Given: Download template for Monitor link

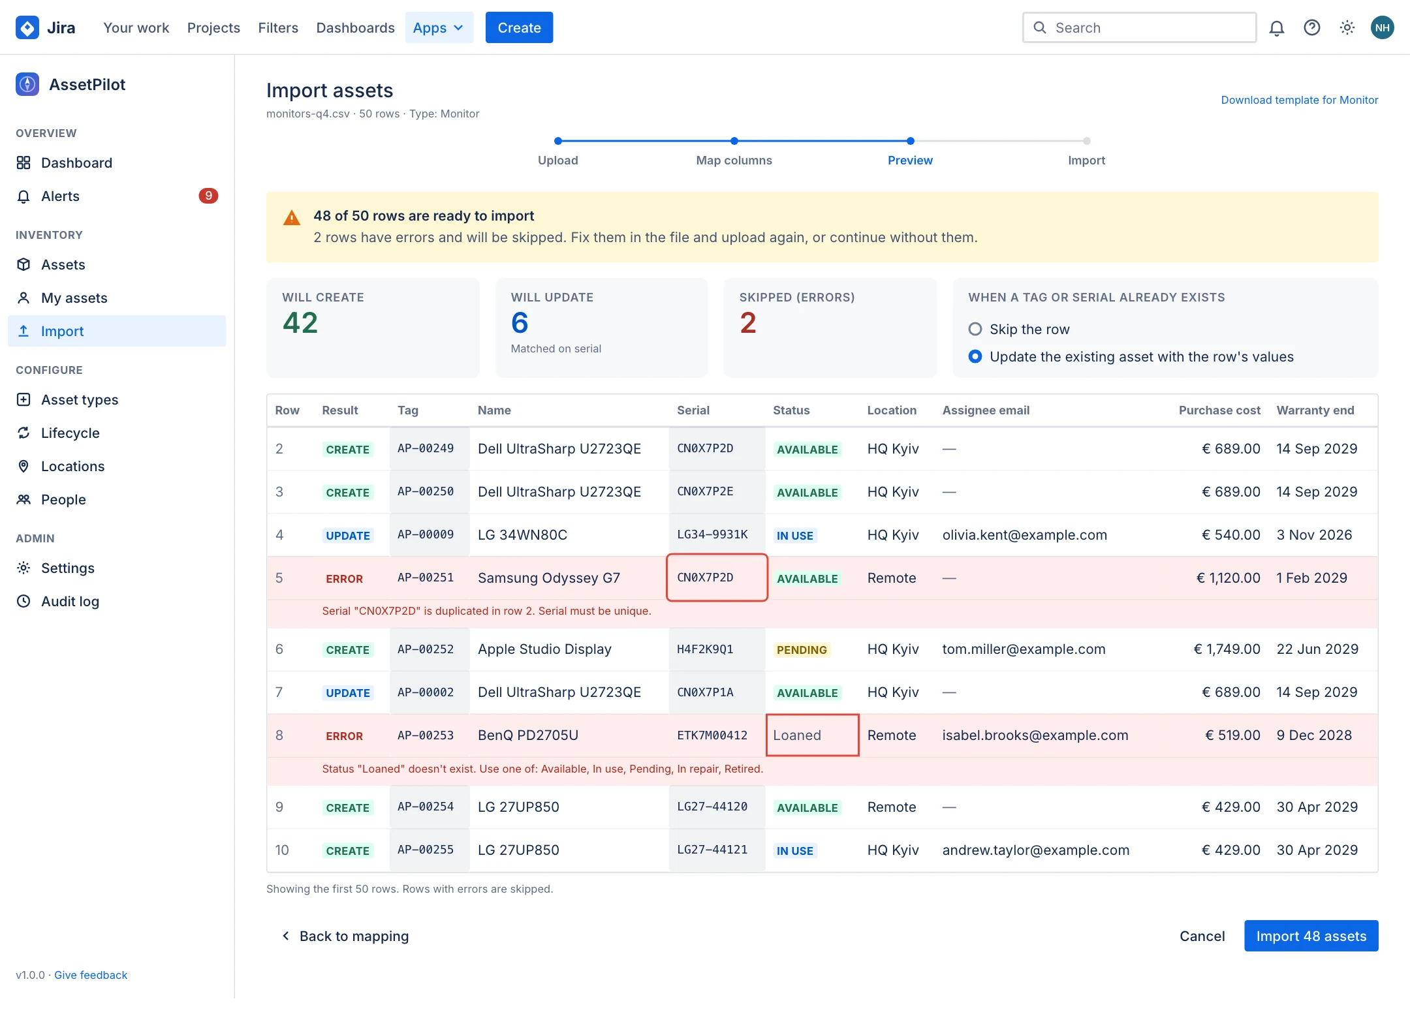Looking at the screenshot, I should coord(1300,100).
